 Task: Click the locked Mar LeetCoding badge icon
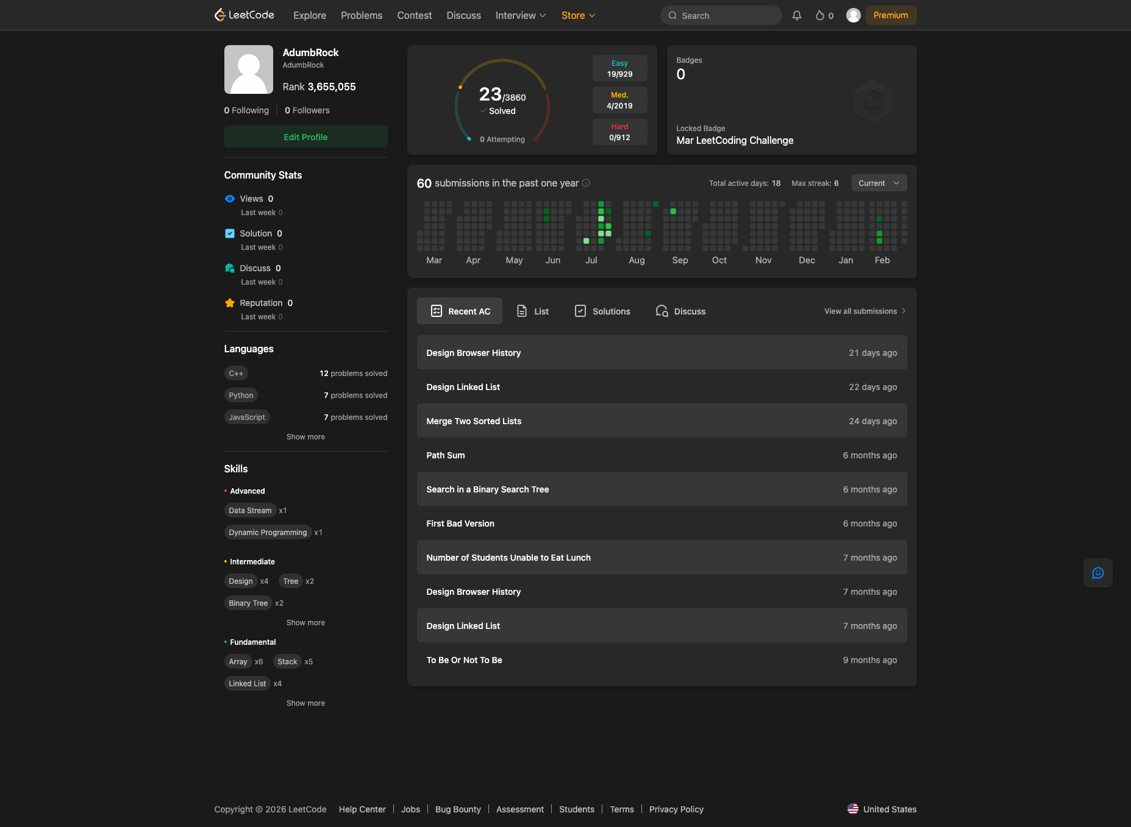[x=873, y=101]
